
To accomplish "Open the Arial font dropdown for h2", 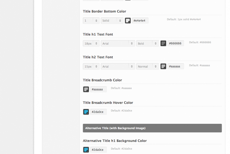I will pyautogui.click(x=118, y=66).
